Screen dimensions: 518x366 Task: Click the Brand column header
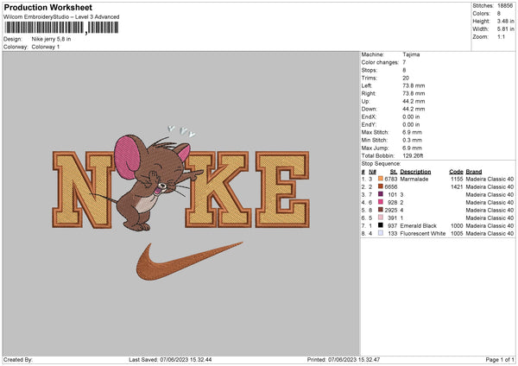coord(474,172)
